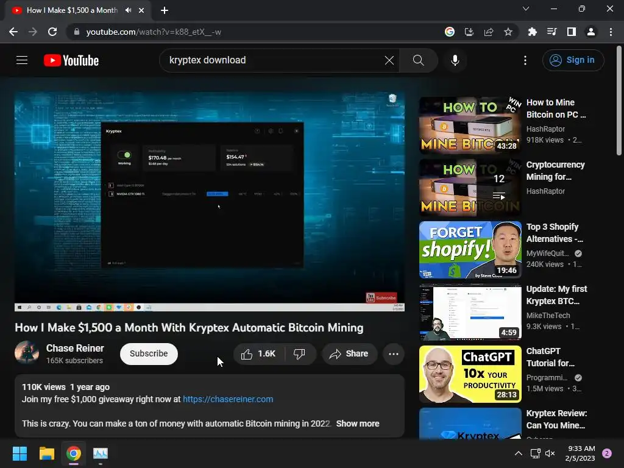Open Kryptex Review video title
The width and height of the screenshot is (624, 468).
click(556, 419)
